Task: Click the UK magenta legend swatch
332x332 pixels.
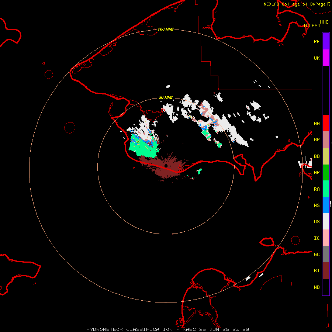Action: tap(326, 58)
